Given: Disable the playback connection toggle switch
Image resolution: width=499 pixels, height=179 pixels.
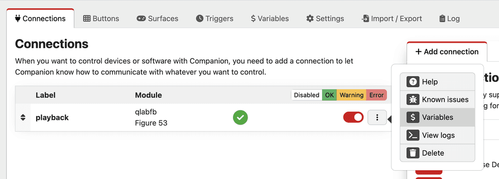Looking at the screenshot, I should (353, 117).
